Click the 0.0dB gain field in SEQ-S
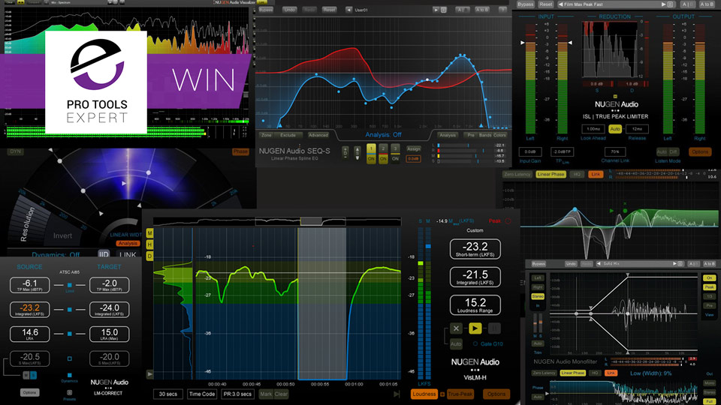Screen dimensions: 721x405 (x=413, y=159)
